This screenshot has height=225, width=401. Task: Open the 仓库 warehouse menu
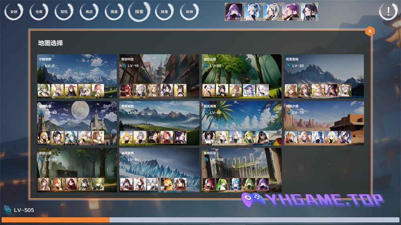(39, 12)
